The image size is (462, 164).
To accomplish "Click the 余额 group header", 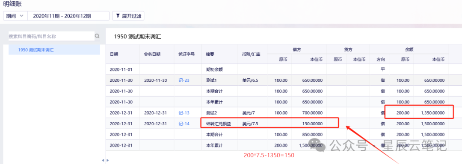I will tap(409, 49).
